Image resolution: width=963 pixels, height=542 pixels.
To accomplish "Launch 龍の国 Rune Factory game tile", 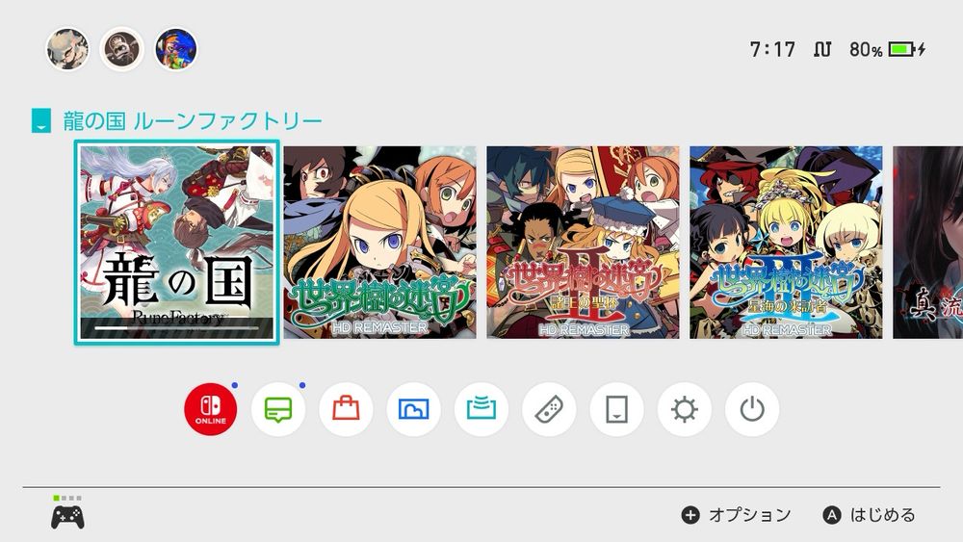I will tap(177, 243).
